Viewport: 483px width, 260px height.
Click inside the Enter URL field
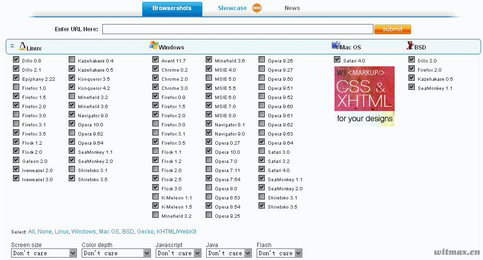pos(238,29)
